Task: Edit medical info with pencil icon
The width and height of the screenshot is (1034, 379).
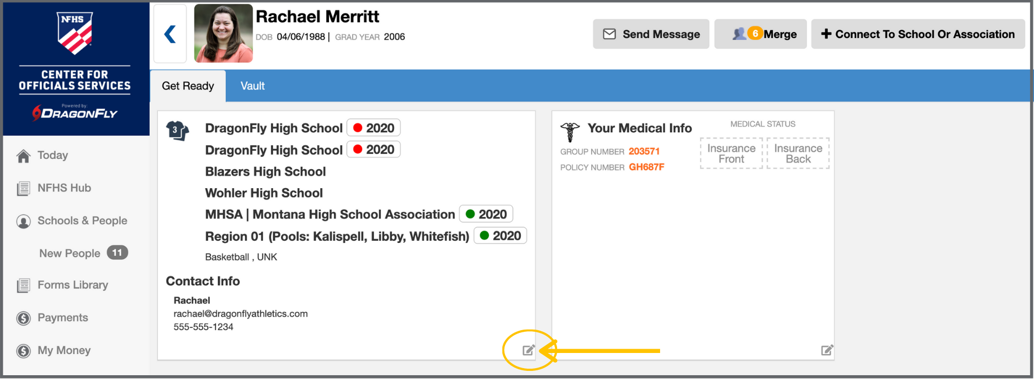Action: pyautogui.click(x=826, y=350)
